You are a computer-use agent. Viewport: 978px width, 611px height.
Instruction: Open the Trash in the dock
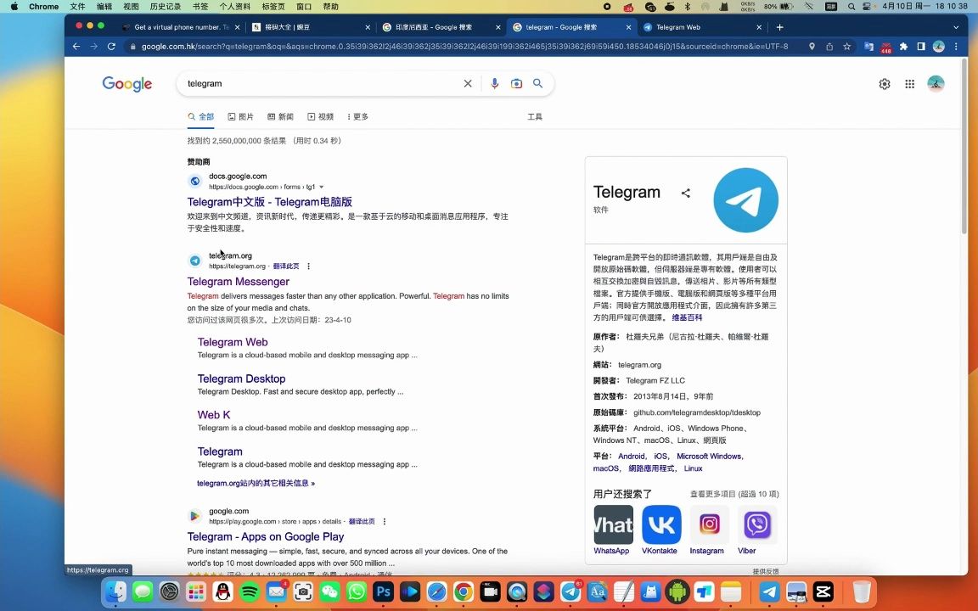(x=862, y=591)
